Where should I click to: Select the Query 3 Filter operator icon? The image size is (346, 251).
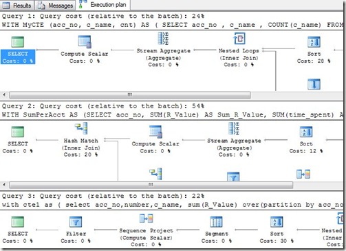76,222
